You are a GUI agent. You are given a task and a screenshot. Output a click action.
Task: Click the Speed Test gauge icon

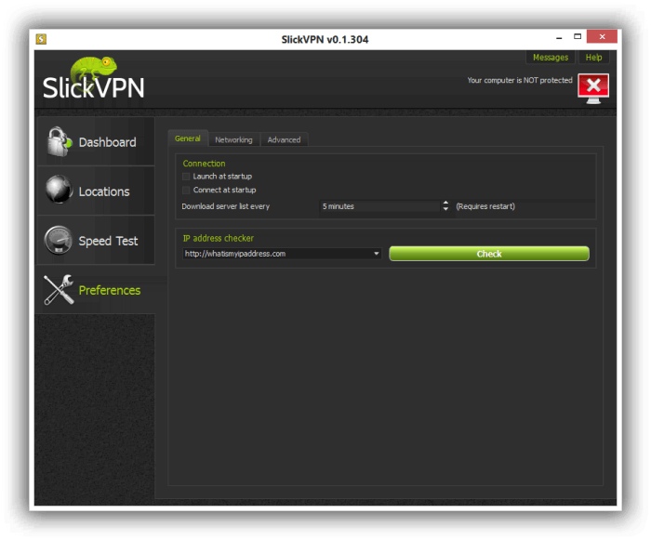59,240
